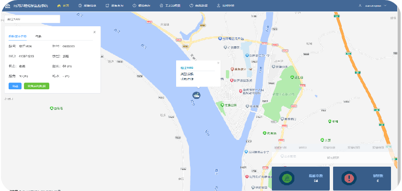402x191 pixels.
Task: Click the 首页 home icon in navigation
Action: [59, 6]
